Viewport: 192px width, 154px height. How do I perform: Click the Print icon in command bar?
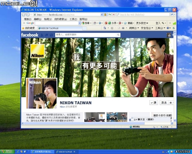[123, 28]
